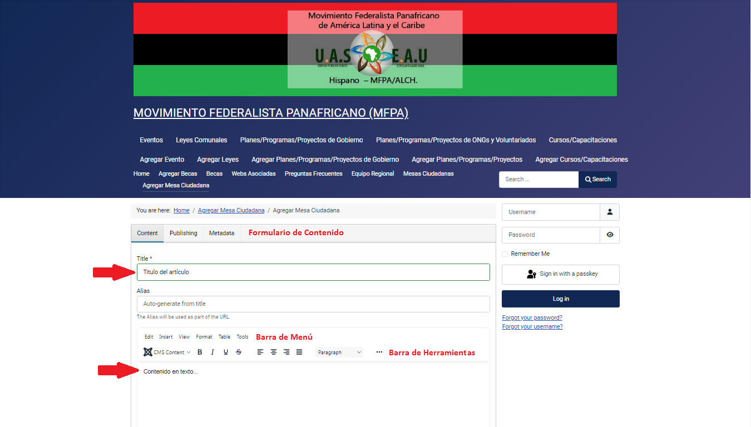The image size is (751, 427).
Task: Open the Paragraph format dropdown
Action: pos(339,352)
